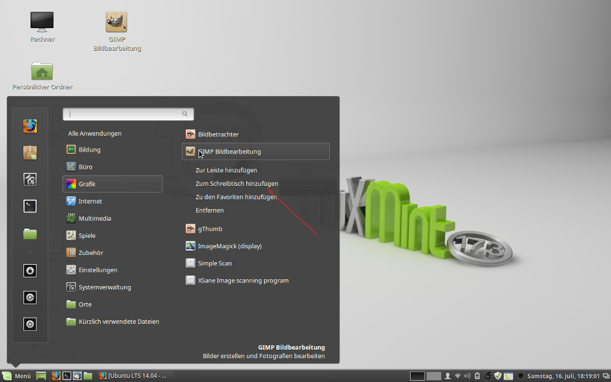Choose Zur Leiste hinzufügen
Image resolution: width=611 pixels, height=382 pixels.
(226, 171)
